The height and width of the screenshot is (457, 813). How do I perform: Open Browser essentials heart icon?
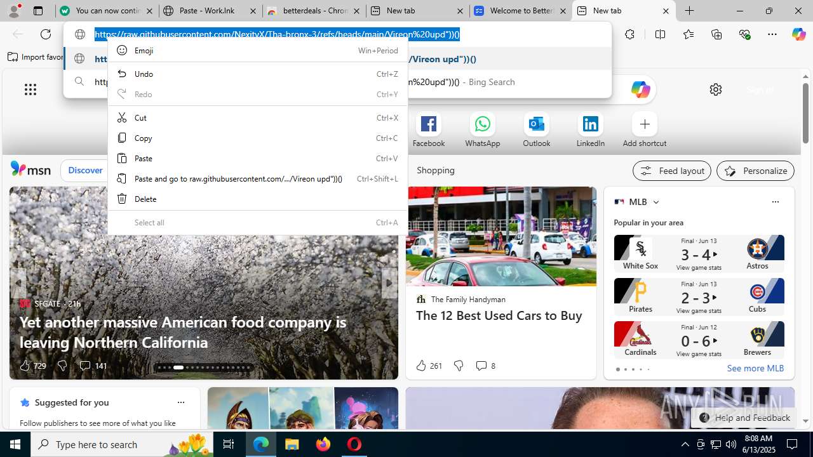click(x=744, y=34)
